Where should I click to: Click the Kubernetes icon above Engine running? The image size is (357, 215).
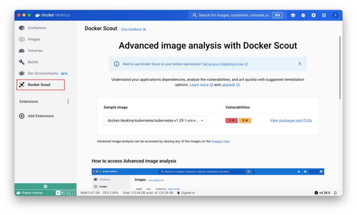click(45, 186)
